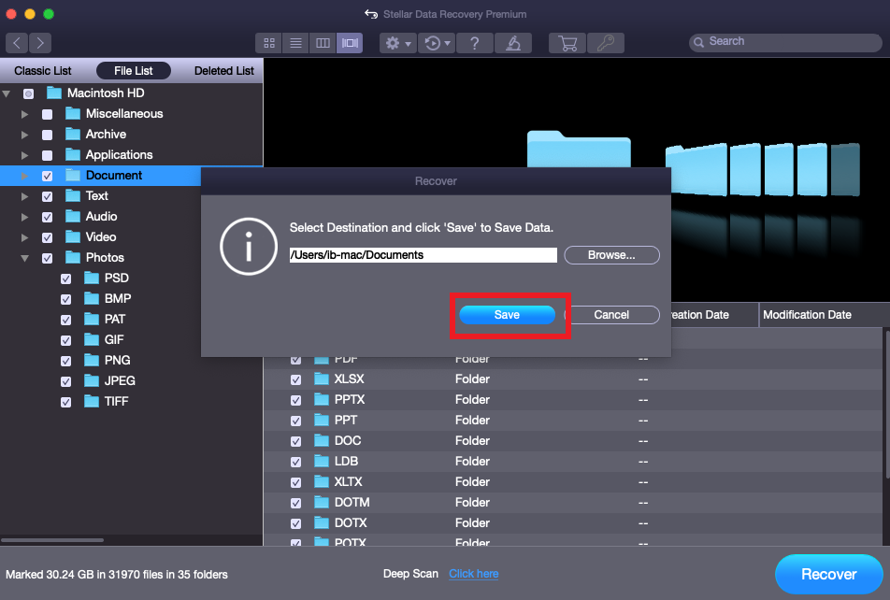Open the resume recovery clock menu
The width and height of the screenshot is (890, 600).
click(438, 43)
